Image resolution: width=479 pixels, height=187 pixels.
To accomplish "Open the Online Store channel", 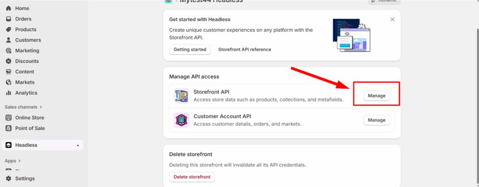I will pyautogui.click(x=29, y=118).
